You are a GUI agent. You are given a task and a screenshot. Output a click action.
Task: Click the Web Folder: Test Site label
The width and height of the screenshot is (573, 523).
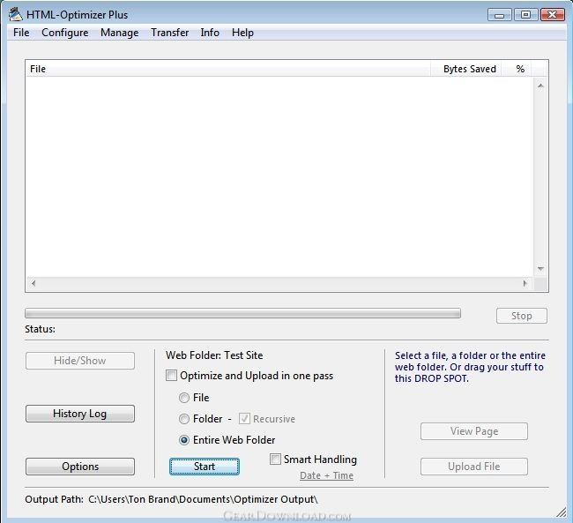point(214,355)
